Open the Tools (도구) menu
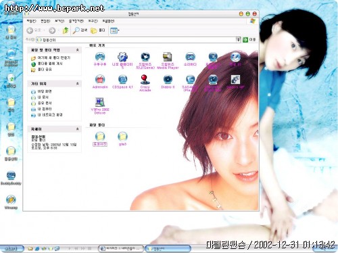Screen dimensions: 338x253 (x=93, y=21)
